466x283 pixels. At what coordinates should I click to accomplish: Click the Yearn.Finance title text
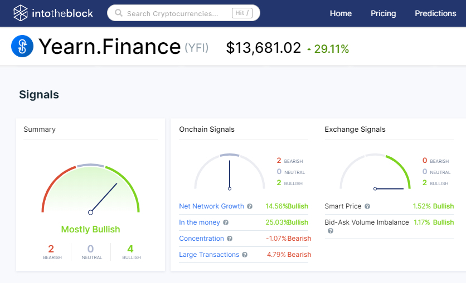click(110, 47)
